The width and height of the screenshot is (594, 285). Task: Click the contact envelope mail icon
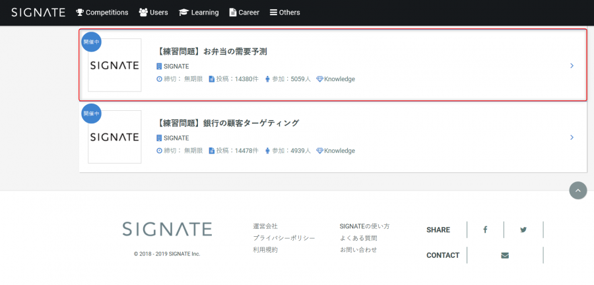coord(505,255)
